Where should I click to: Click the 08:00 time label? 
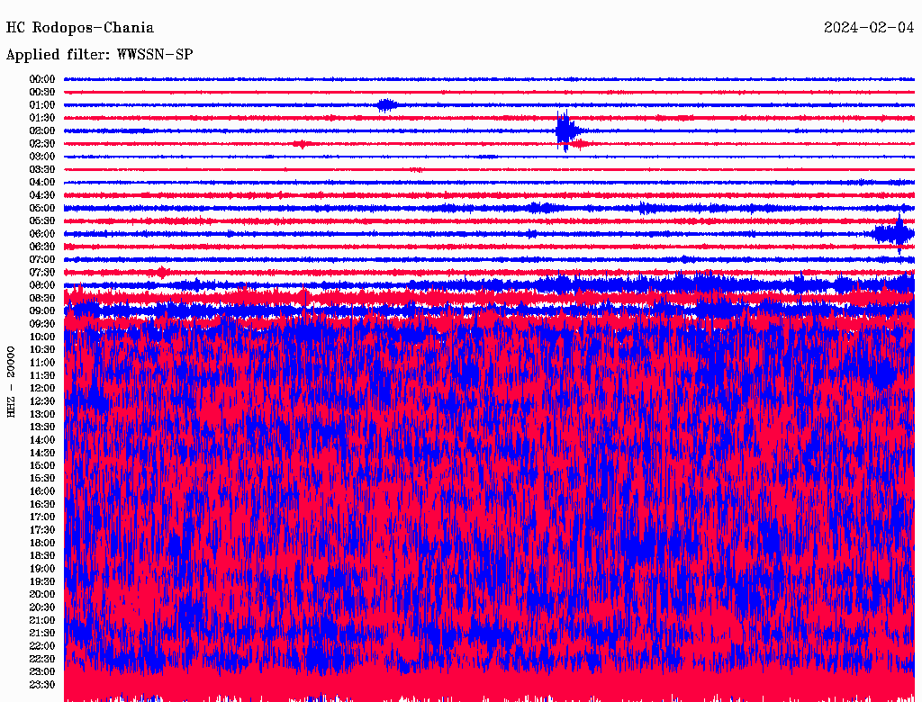[42, 285]
